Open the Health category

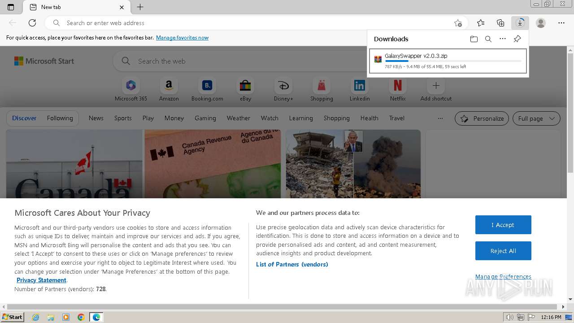pos(369,118)
